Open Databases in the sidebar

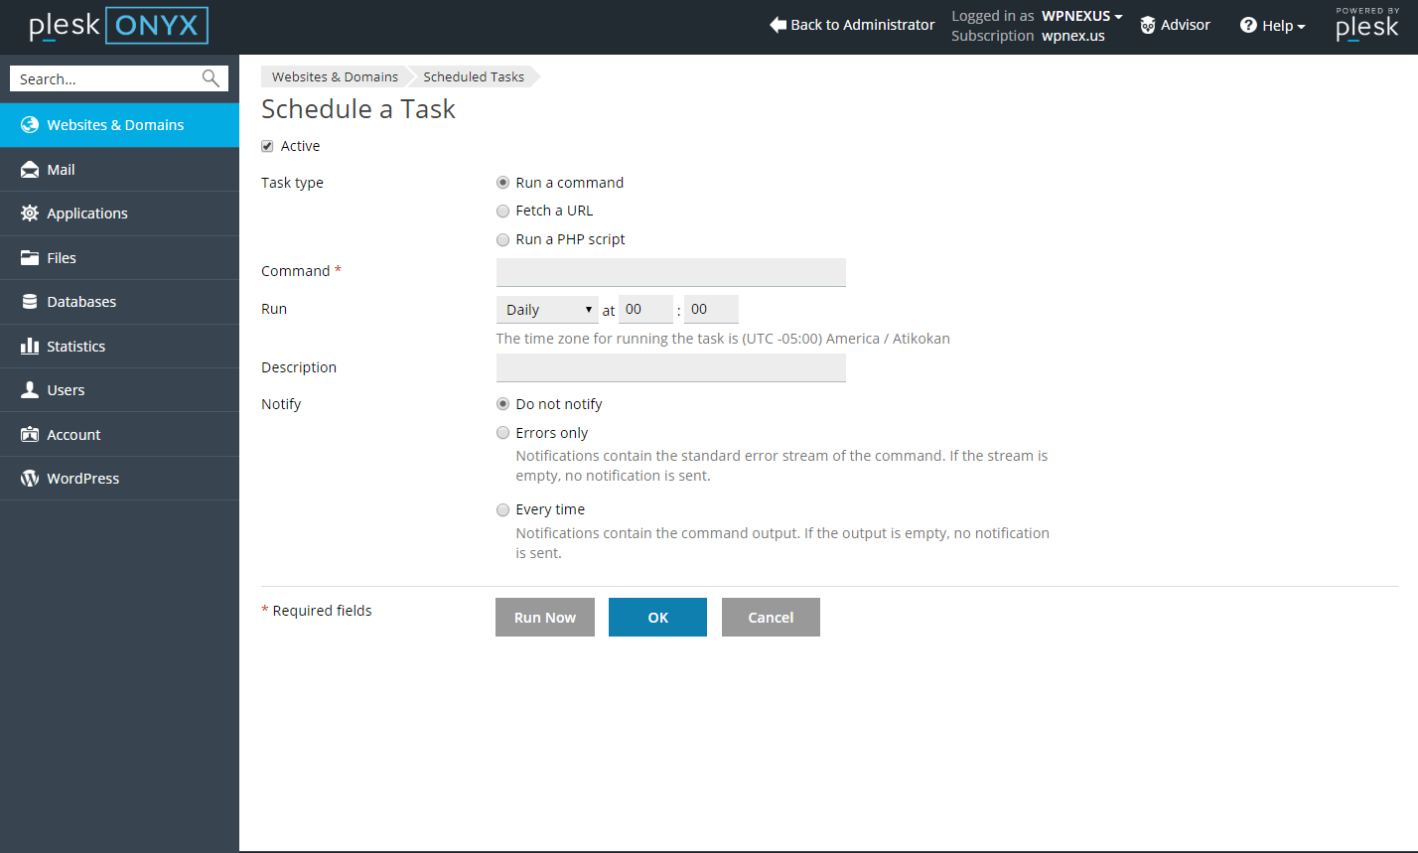click(x=119, y=302)
